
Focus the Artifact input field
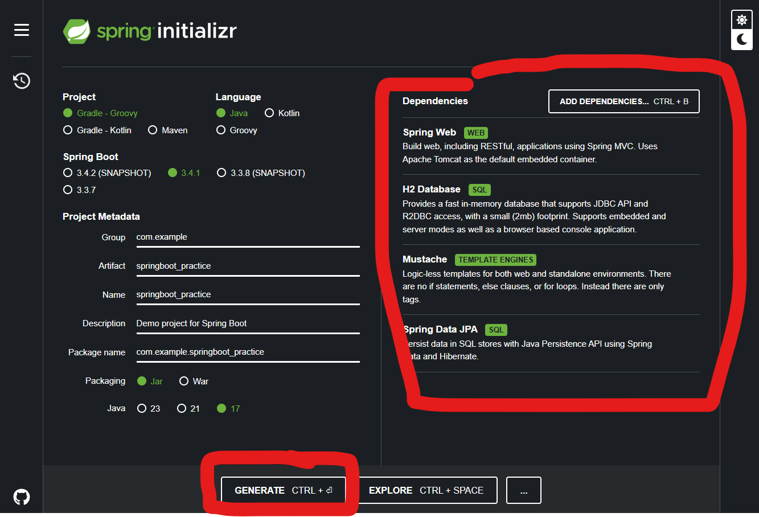click(248, 266)
